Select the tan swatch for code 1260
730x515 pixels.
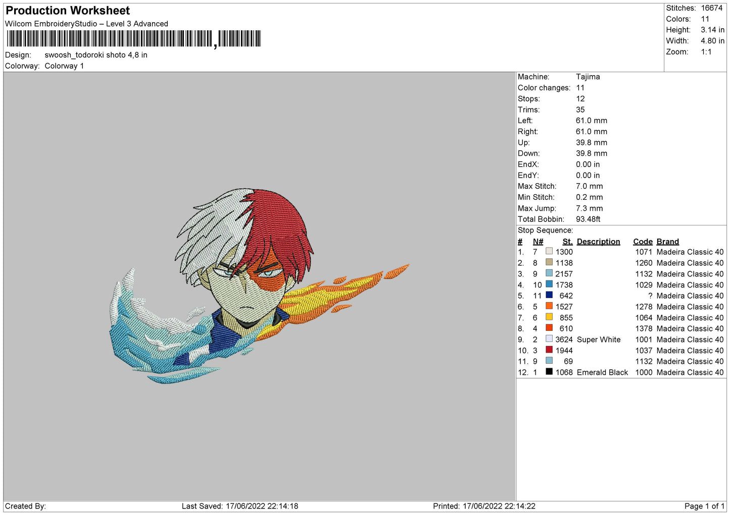click(549, 262)
